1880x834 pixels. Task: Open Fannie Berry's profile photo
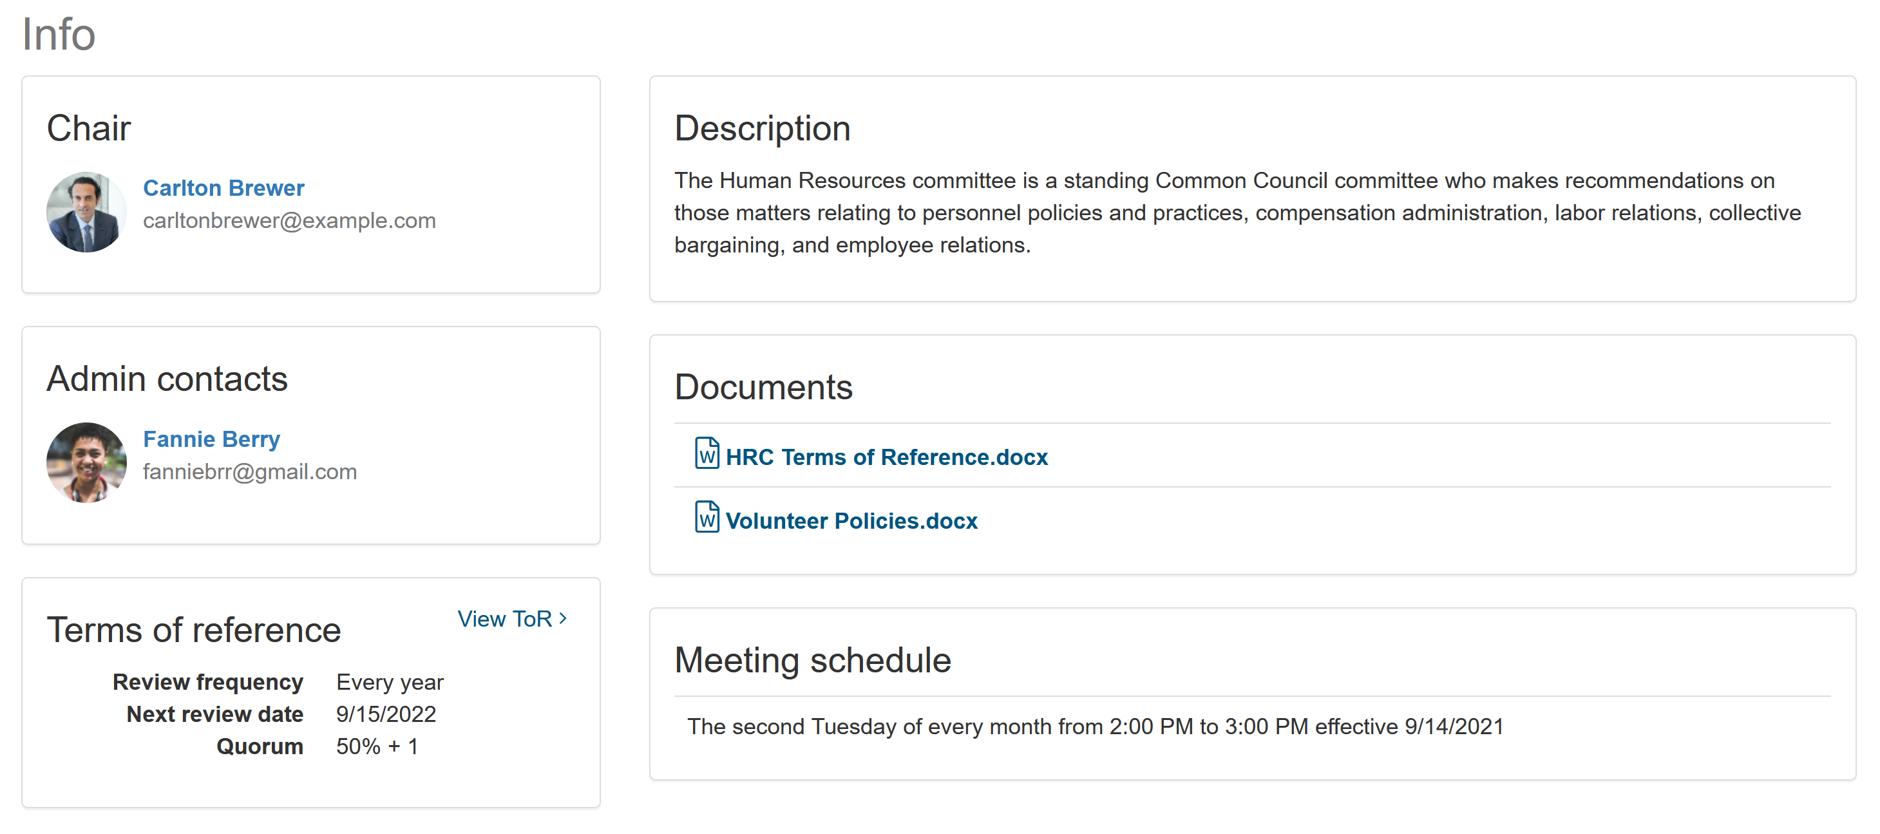coord(86,462)
